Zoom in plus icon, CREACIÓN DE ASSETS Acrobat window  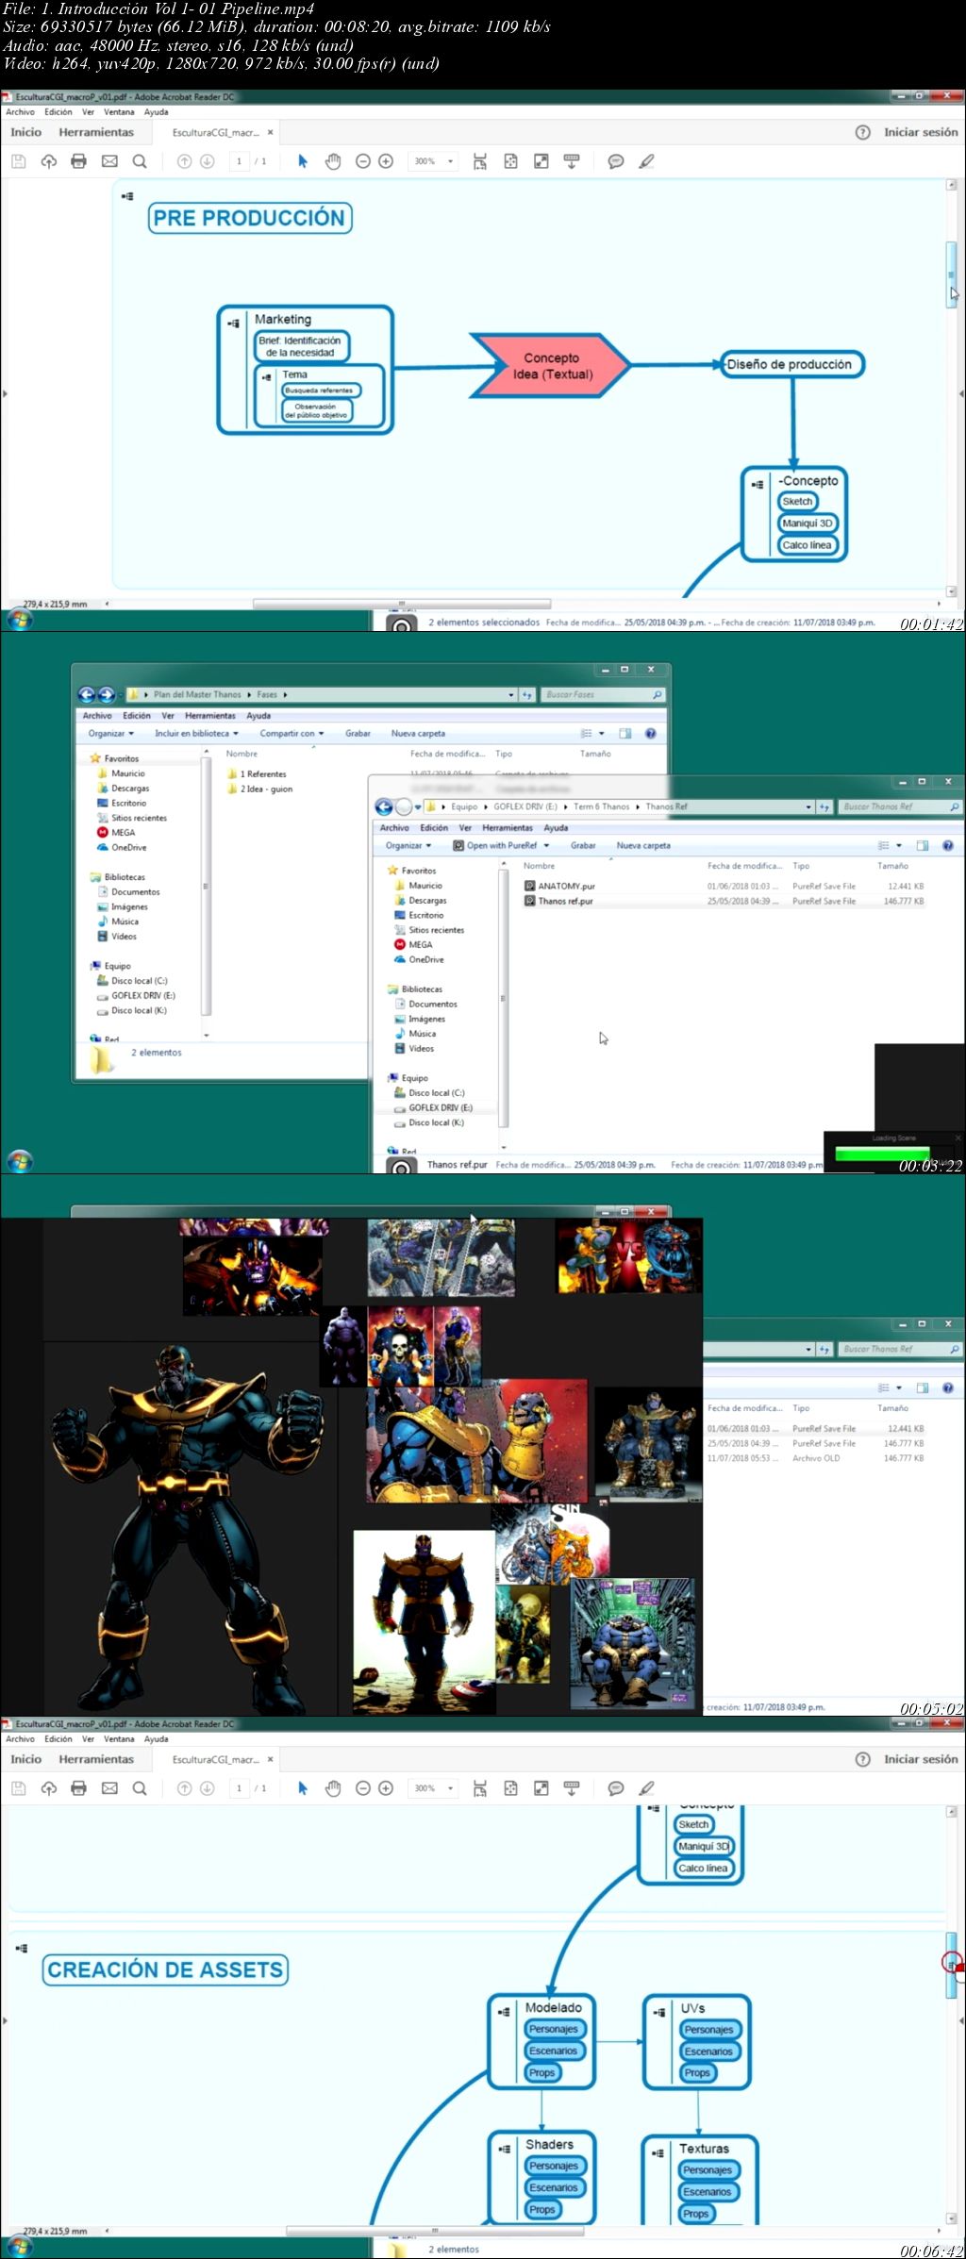point(386,1788)
